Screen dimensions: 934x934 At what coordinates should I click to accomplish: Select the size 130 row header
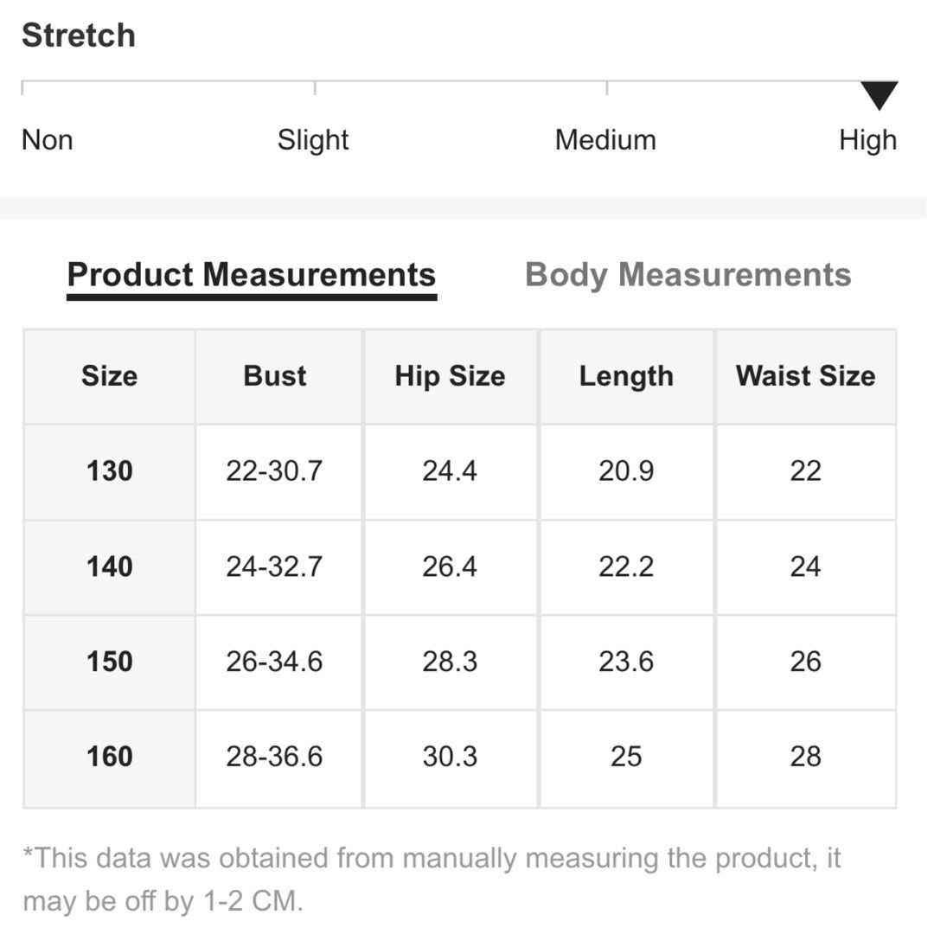(109, 471)
